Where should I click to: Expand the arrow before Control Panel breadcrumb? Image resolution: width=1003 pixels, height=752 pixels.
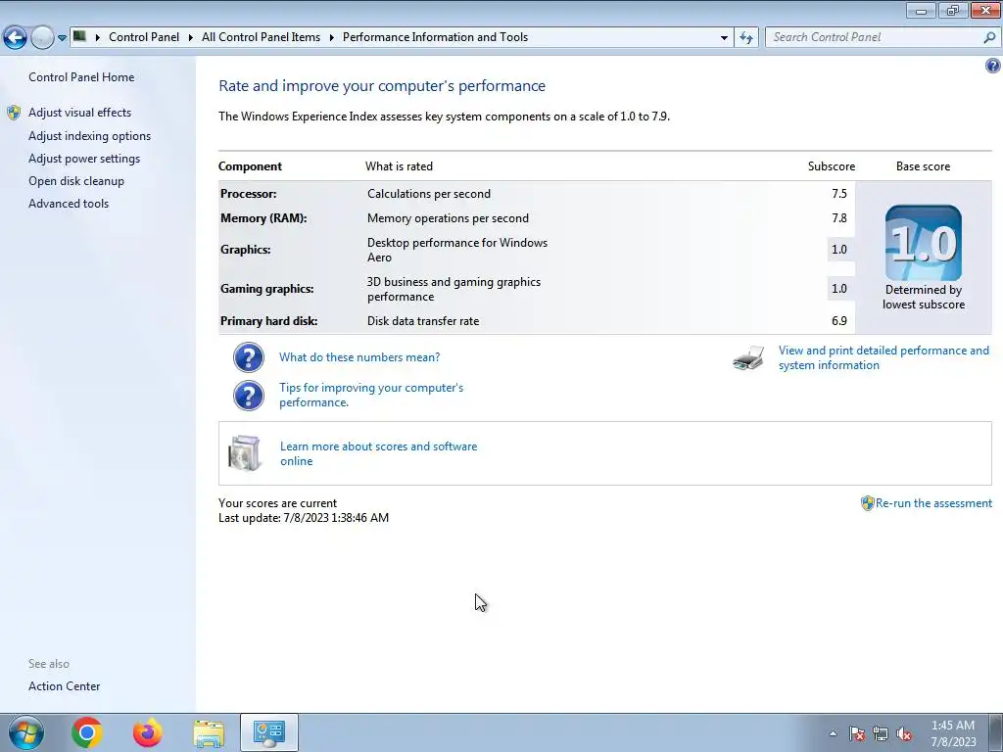(98, 37)
